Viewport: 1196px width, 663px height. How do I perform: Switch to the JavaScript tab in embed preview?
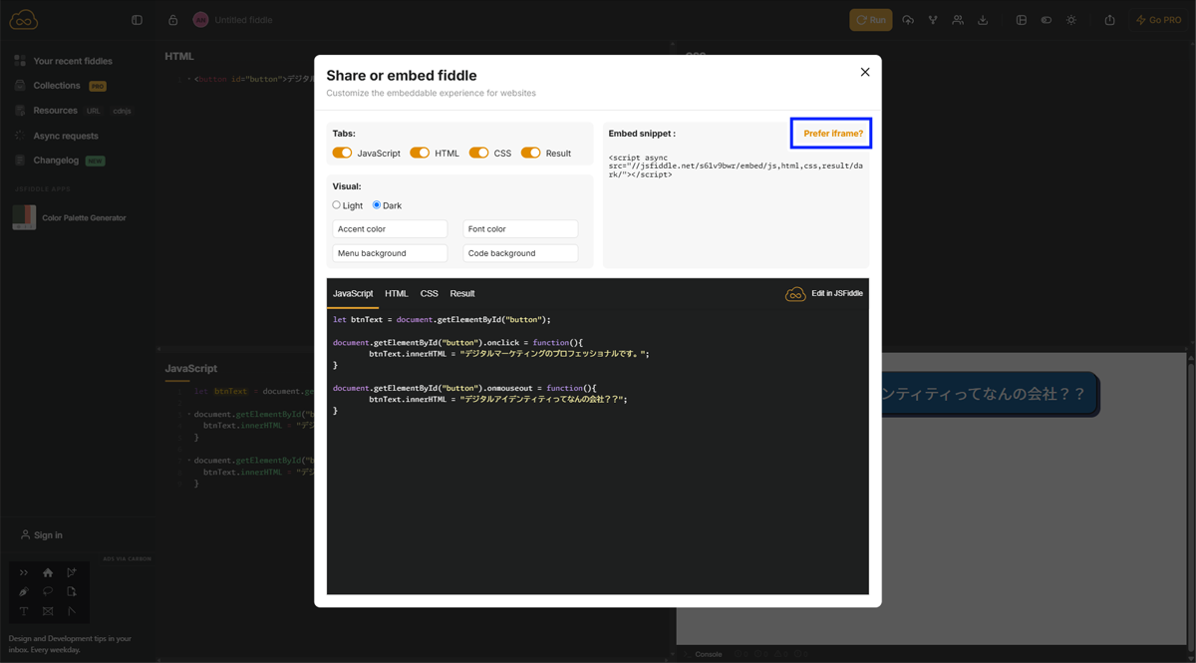tap(353, 294)
